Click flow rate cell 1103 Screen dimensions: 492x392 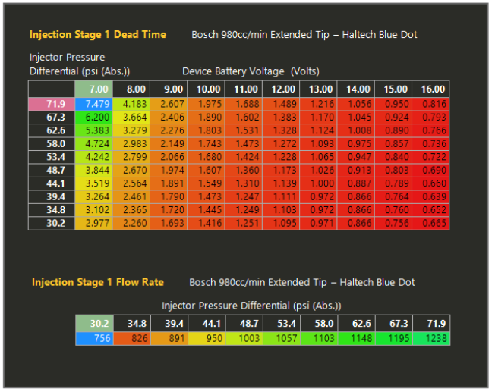(x=319, y=339)
